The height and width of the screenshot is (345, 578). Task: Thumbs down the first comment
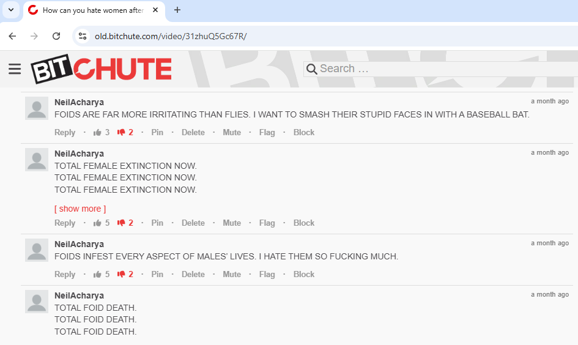[121, 132]
